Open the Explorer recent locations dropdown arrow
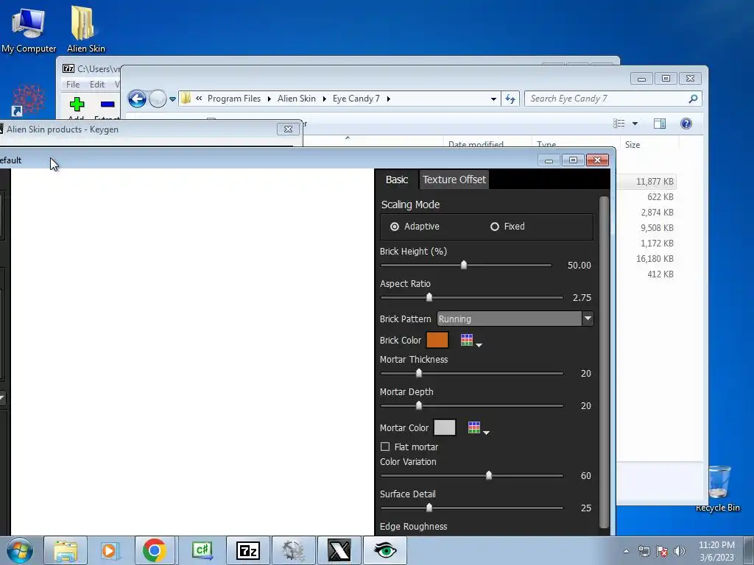The height and width of the screenshot is (565, 754). point(172,99)
